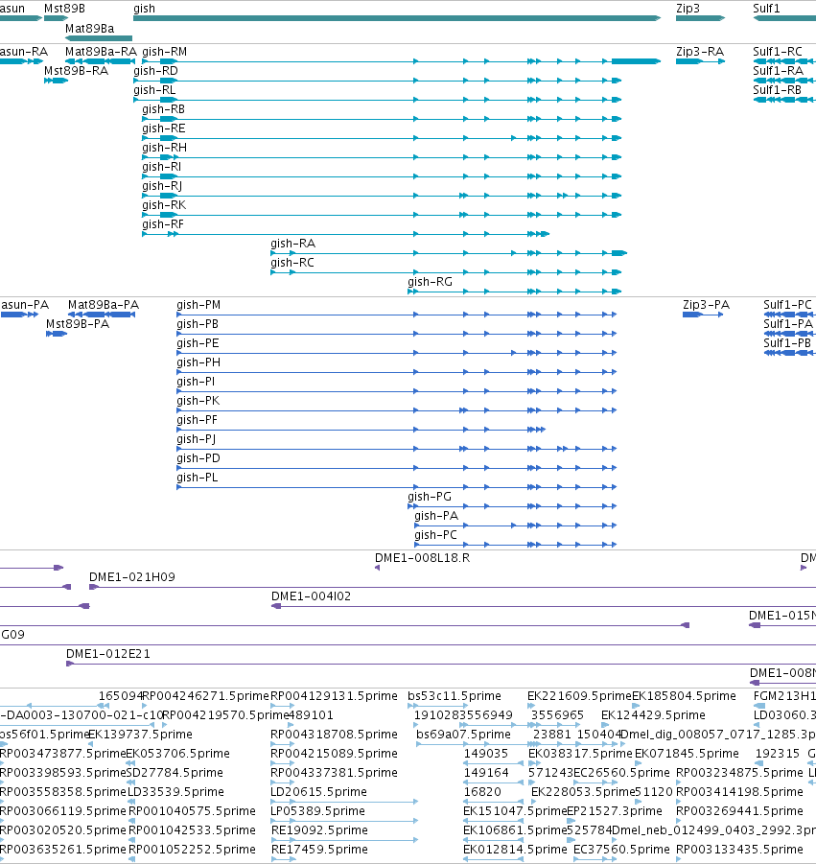This screenshot has height=864, width=816.
Task: Click EST EK139737.5prime
Action: [x=141, y=735]
